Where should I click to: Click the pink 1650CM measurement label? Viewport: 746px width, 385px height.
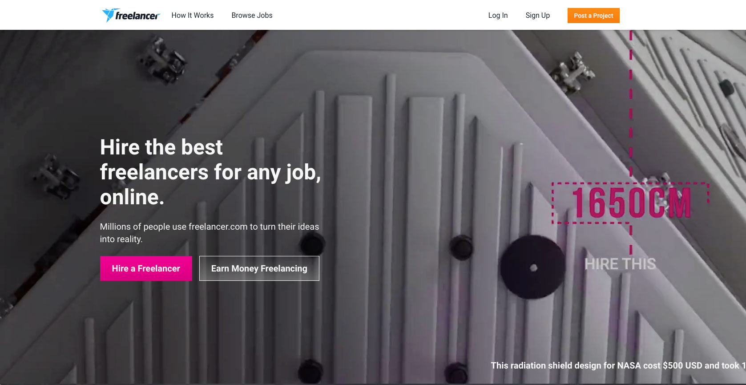click(x=631, y=203)
